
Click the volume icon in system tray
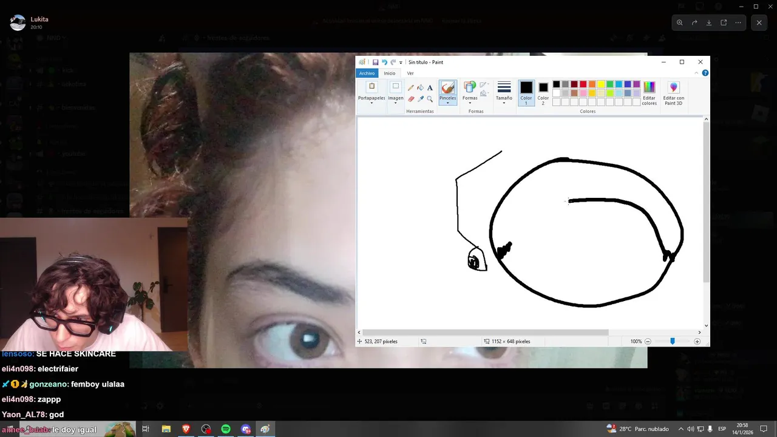690,429
